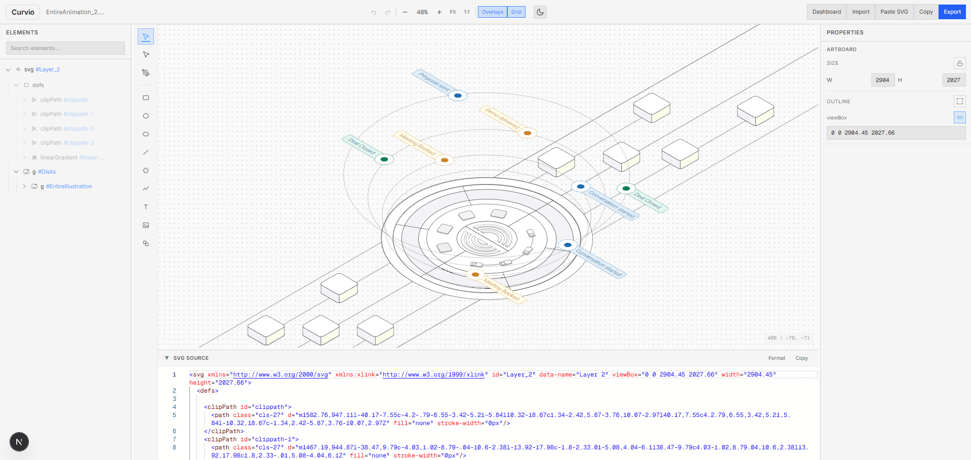Select the arrow selection tool
This screenshot has height=460, width=971.
tap(146, 36)
